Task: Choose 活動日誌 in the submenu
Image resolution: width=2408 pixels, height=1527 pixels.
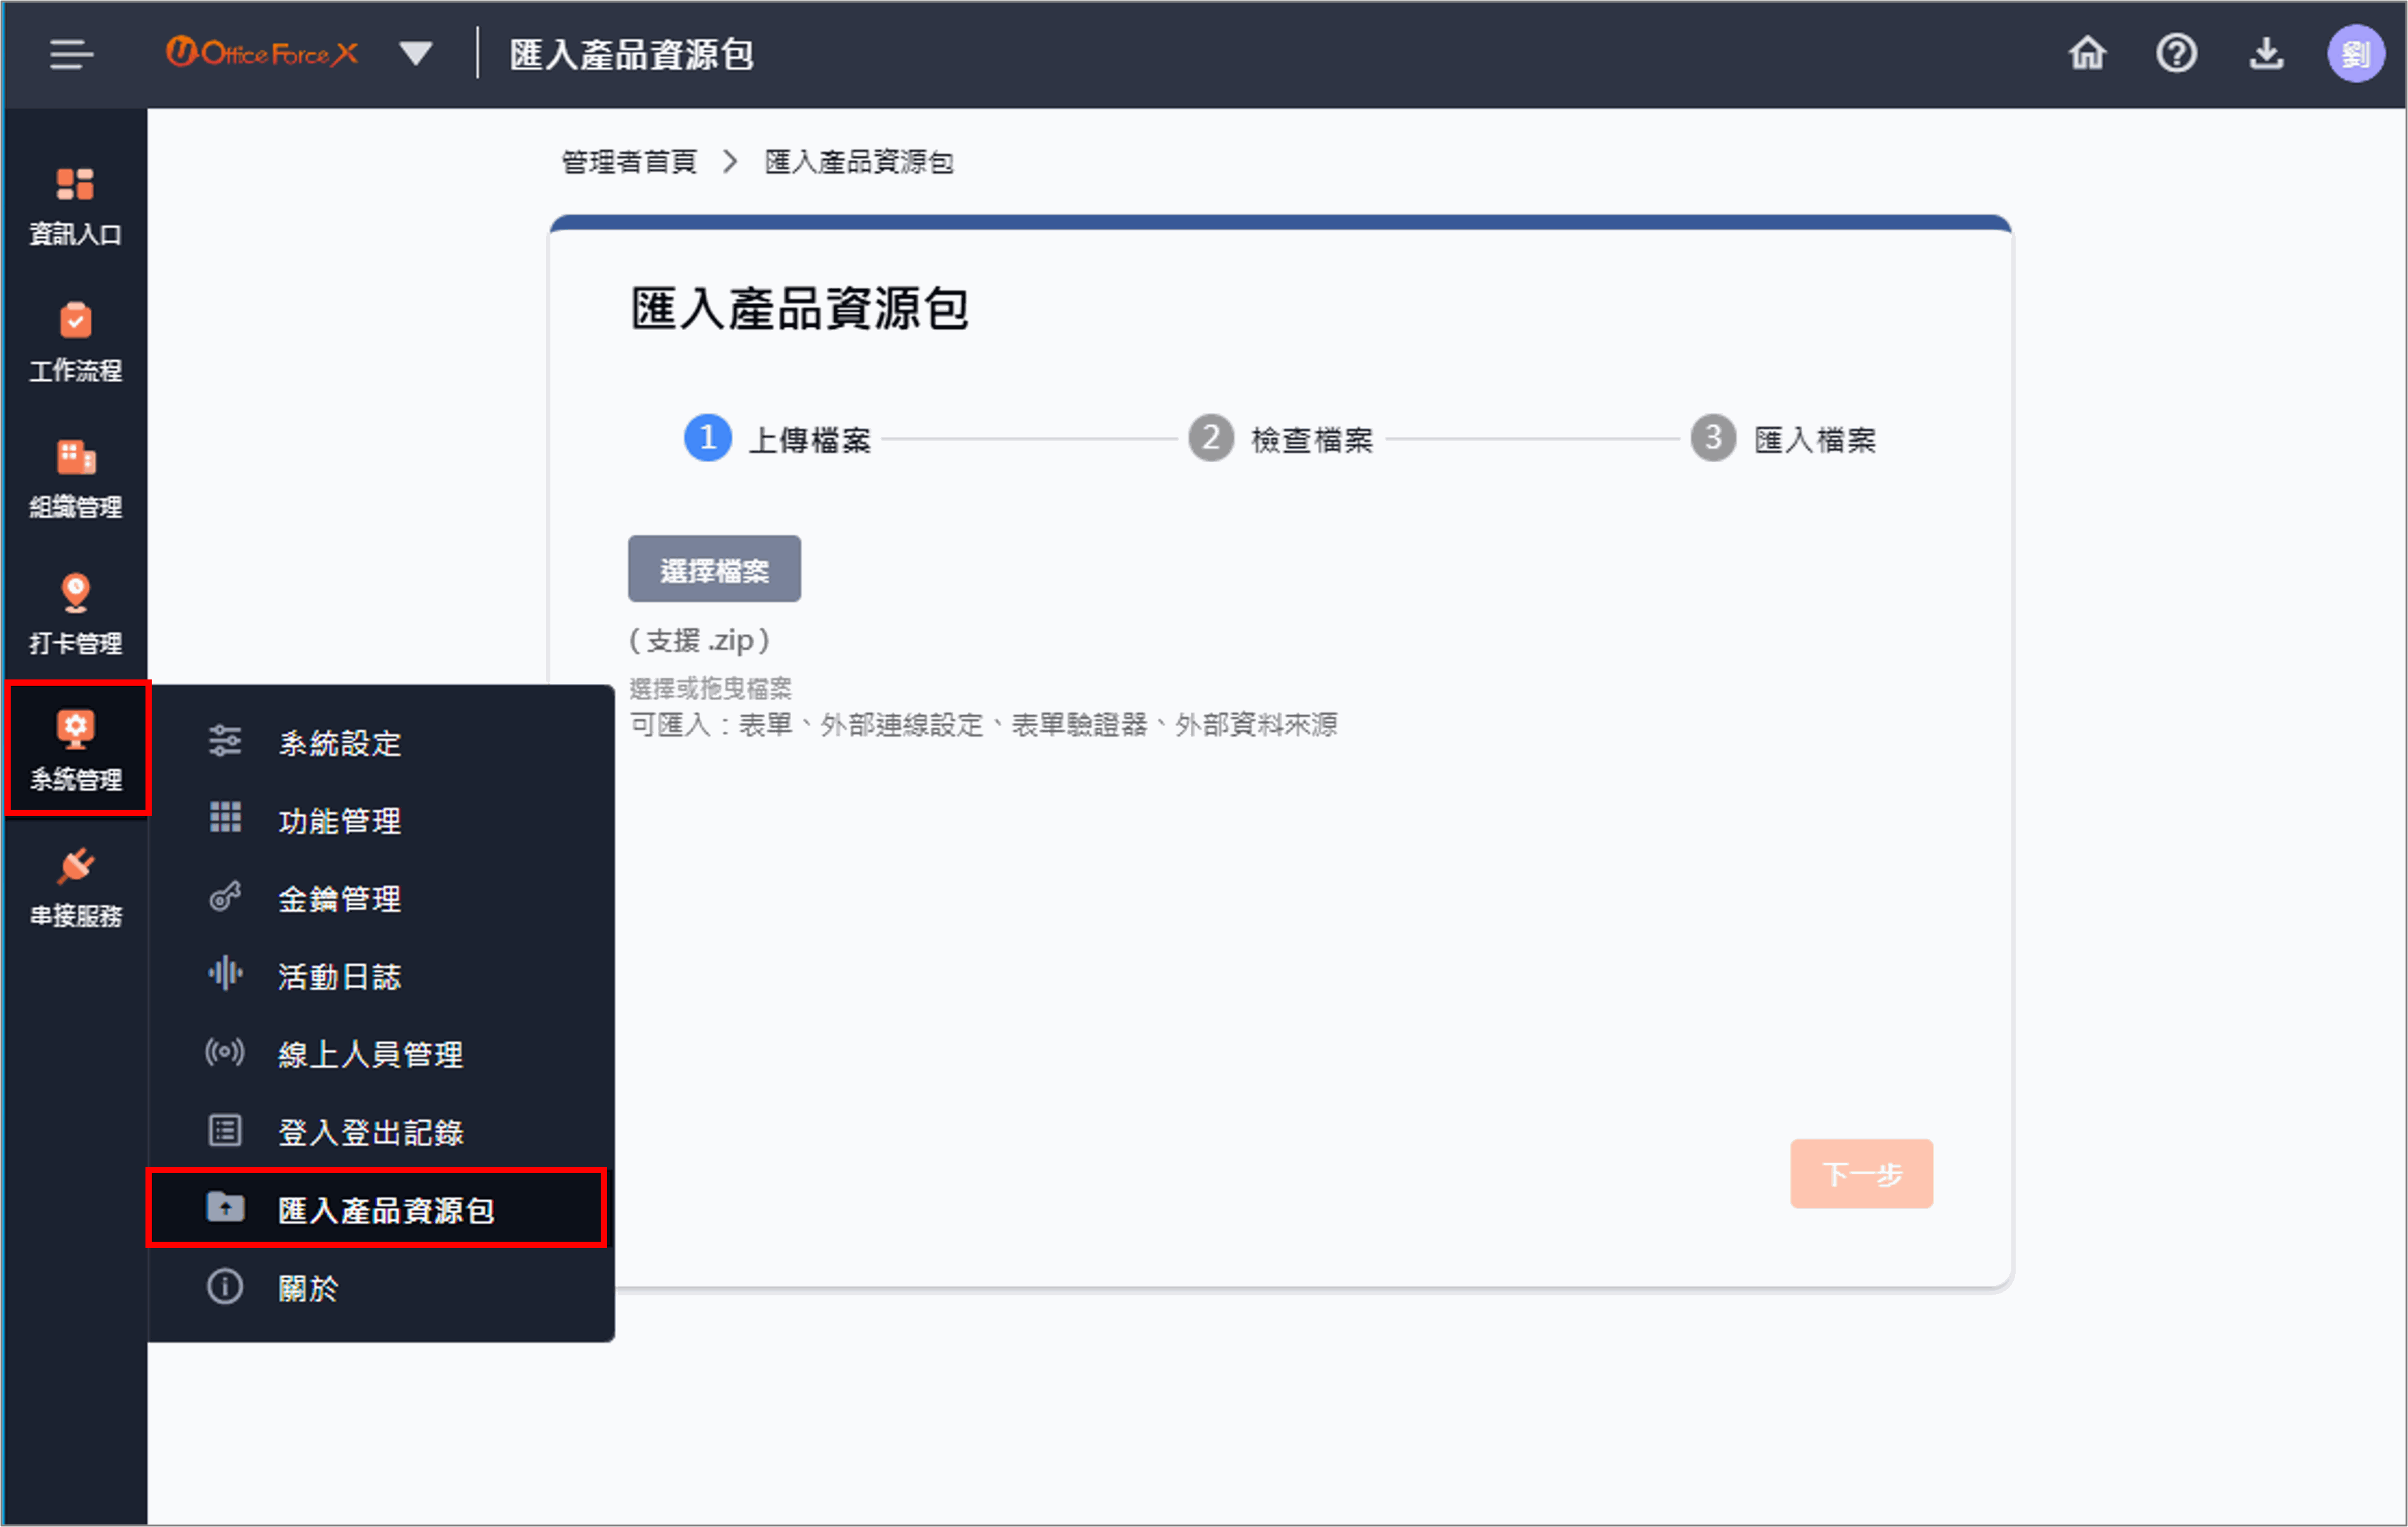Action: coord(339,976)
